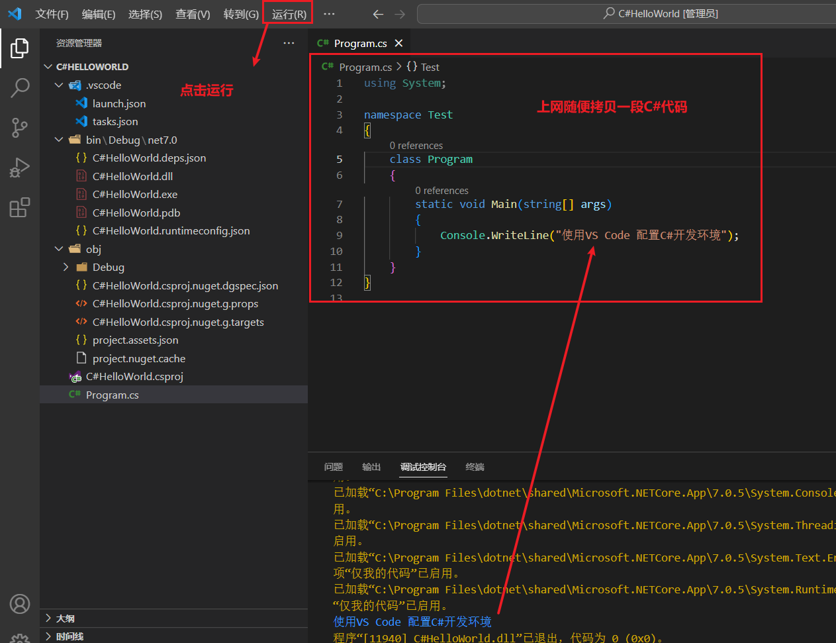Click '0 references' above class Program
Screen dimensions: 836x643
(416, 146)
